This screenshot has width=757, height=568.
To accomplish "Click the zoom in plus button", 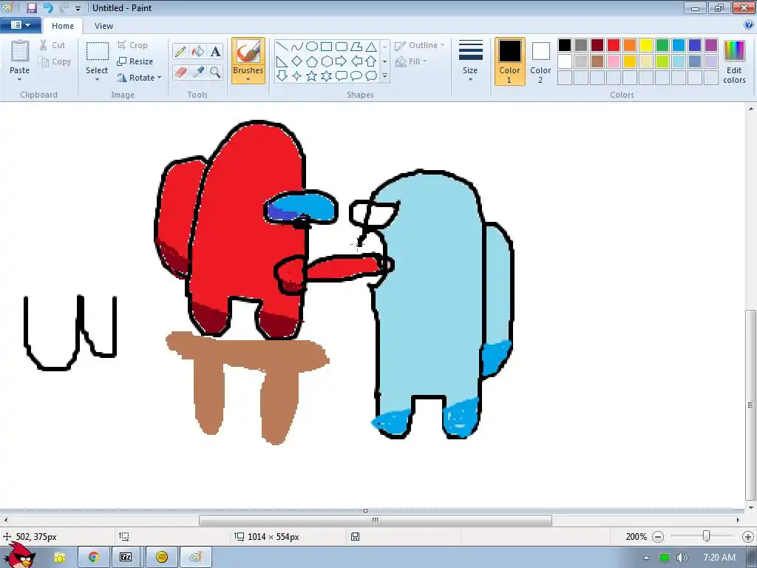I will pos(748,537).
